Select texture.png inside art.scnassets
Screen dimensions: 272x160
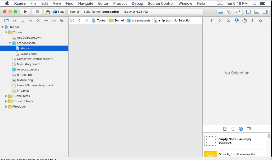[34, 54]
